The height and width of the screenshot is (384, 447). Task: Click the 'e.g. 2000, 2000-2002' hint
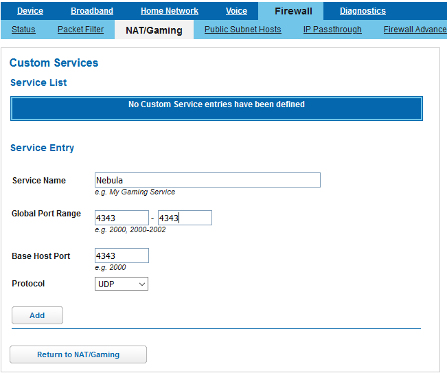[x=130, y=229]
